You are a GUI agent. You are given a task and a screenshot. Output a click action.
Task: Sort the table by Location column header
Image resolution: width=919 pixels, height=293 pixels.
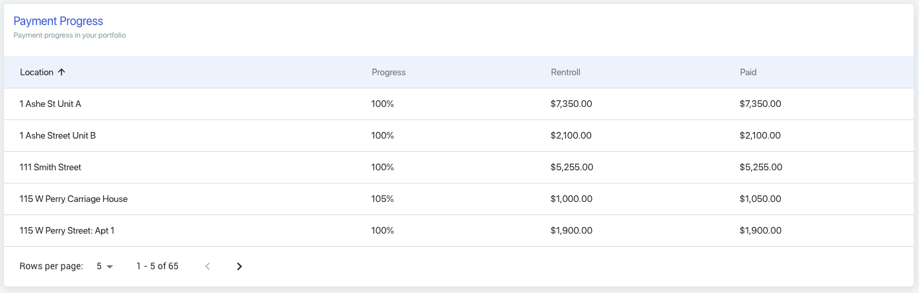click(x=37, y=73)
